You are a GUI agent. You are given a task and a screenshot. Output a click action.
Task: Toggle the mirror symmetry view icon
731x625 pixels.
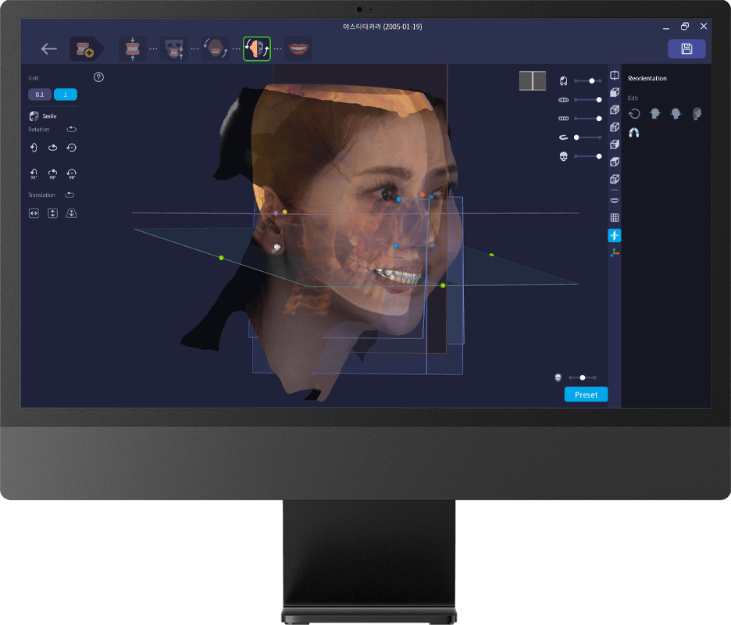coord(615,75)
